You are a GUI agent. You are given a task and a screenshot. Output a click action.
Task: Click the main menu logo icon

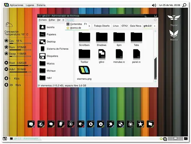(x=6, y=5)
